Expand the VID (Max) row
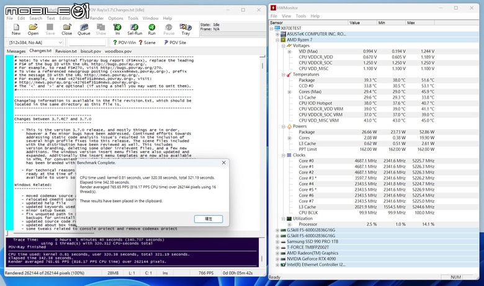Viewport: 484px width, 286px height. pos(289,51)
